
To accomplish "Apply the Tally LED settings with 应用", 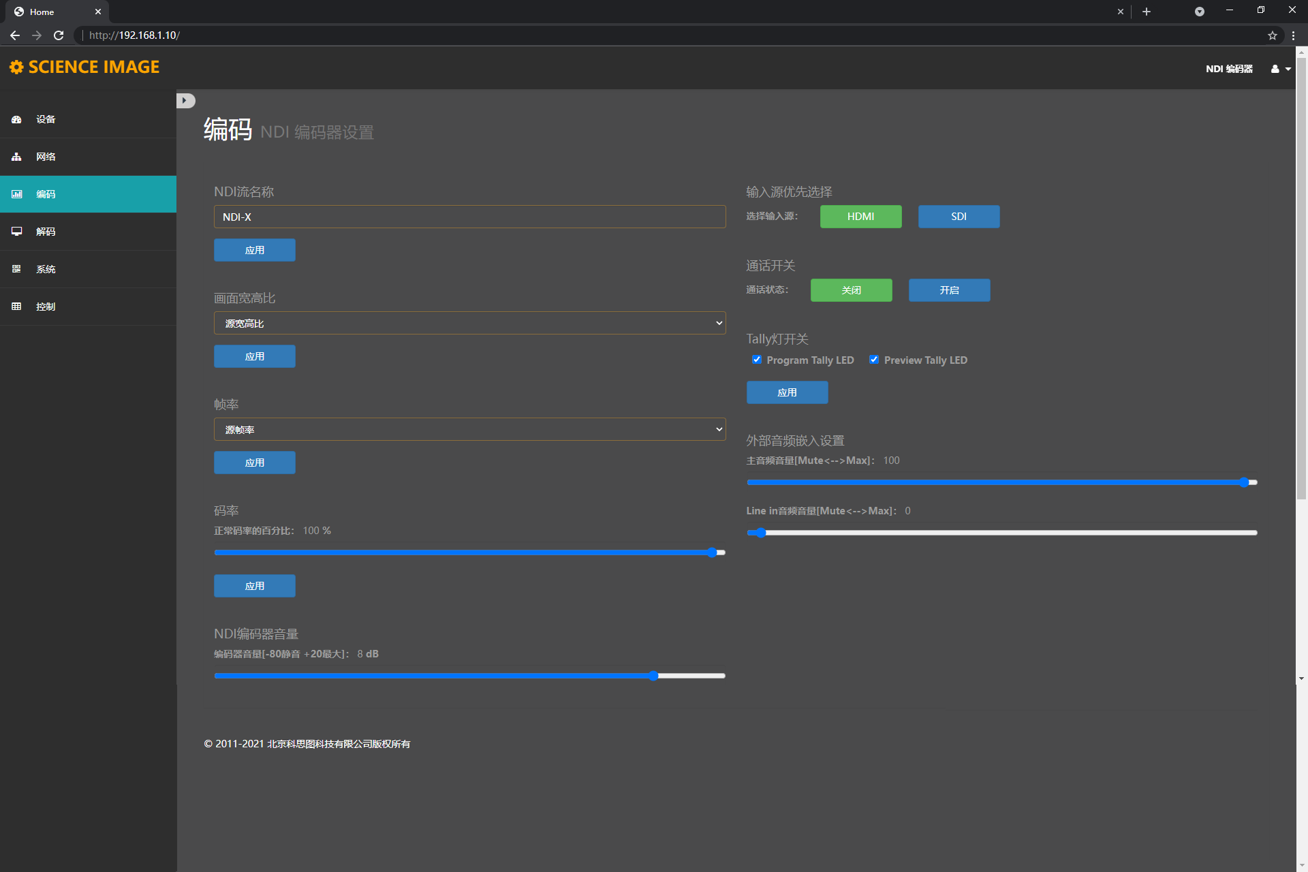I will point(787,392).
